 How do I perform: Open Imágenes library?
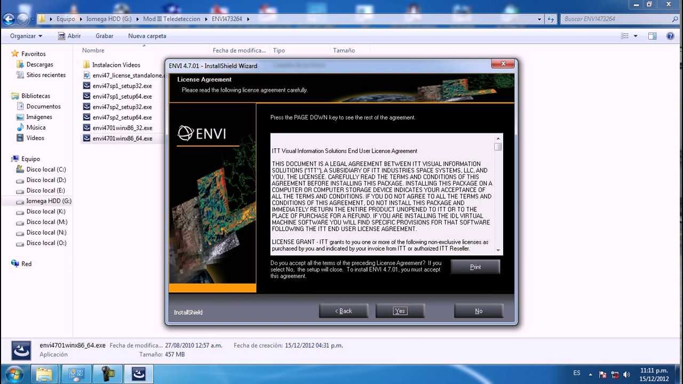(39, 117)
